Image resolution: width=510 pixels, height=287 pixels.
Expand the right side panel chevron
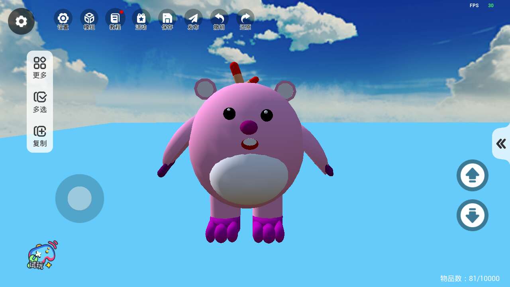[x=501, y=143]
